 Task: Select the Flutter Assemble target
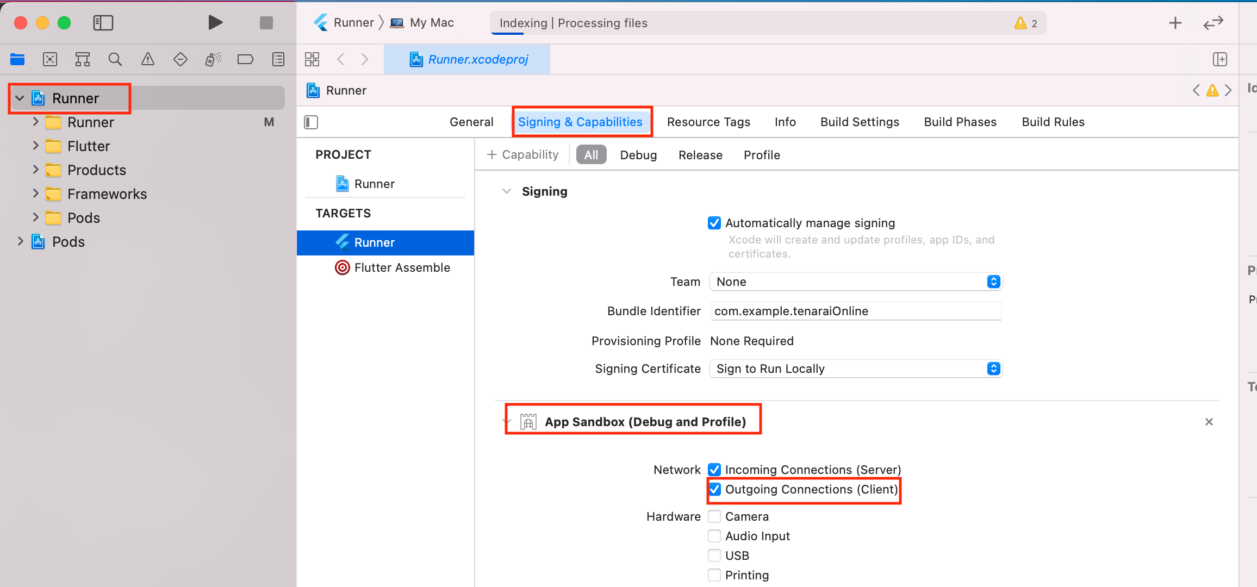click(x=402, y=267)
